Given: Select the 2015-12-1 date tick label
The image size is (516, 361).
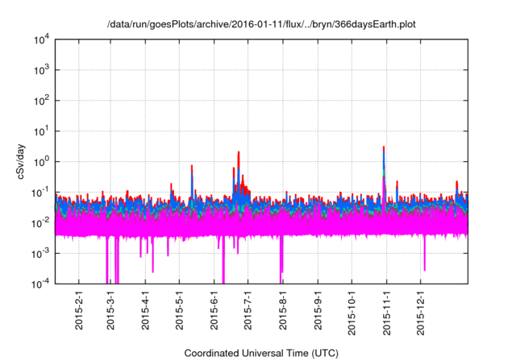Looking at the screenshot, I should pos(422,315).
